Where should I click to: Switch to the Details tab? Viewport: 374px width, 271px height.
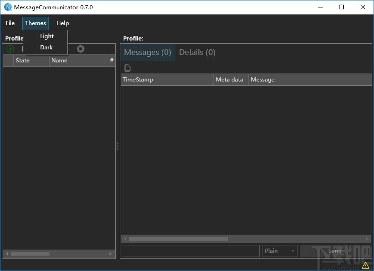(197, 52)
